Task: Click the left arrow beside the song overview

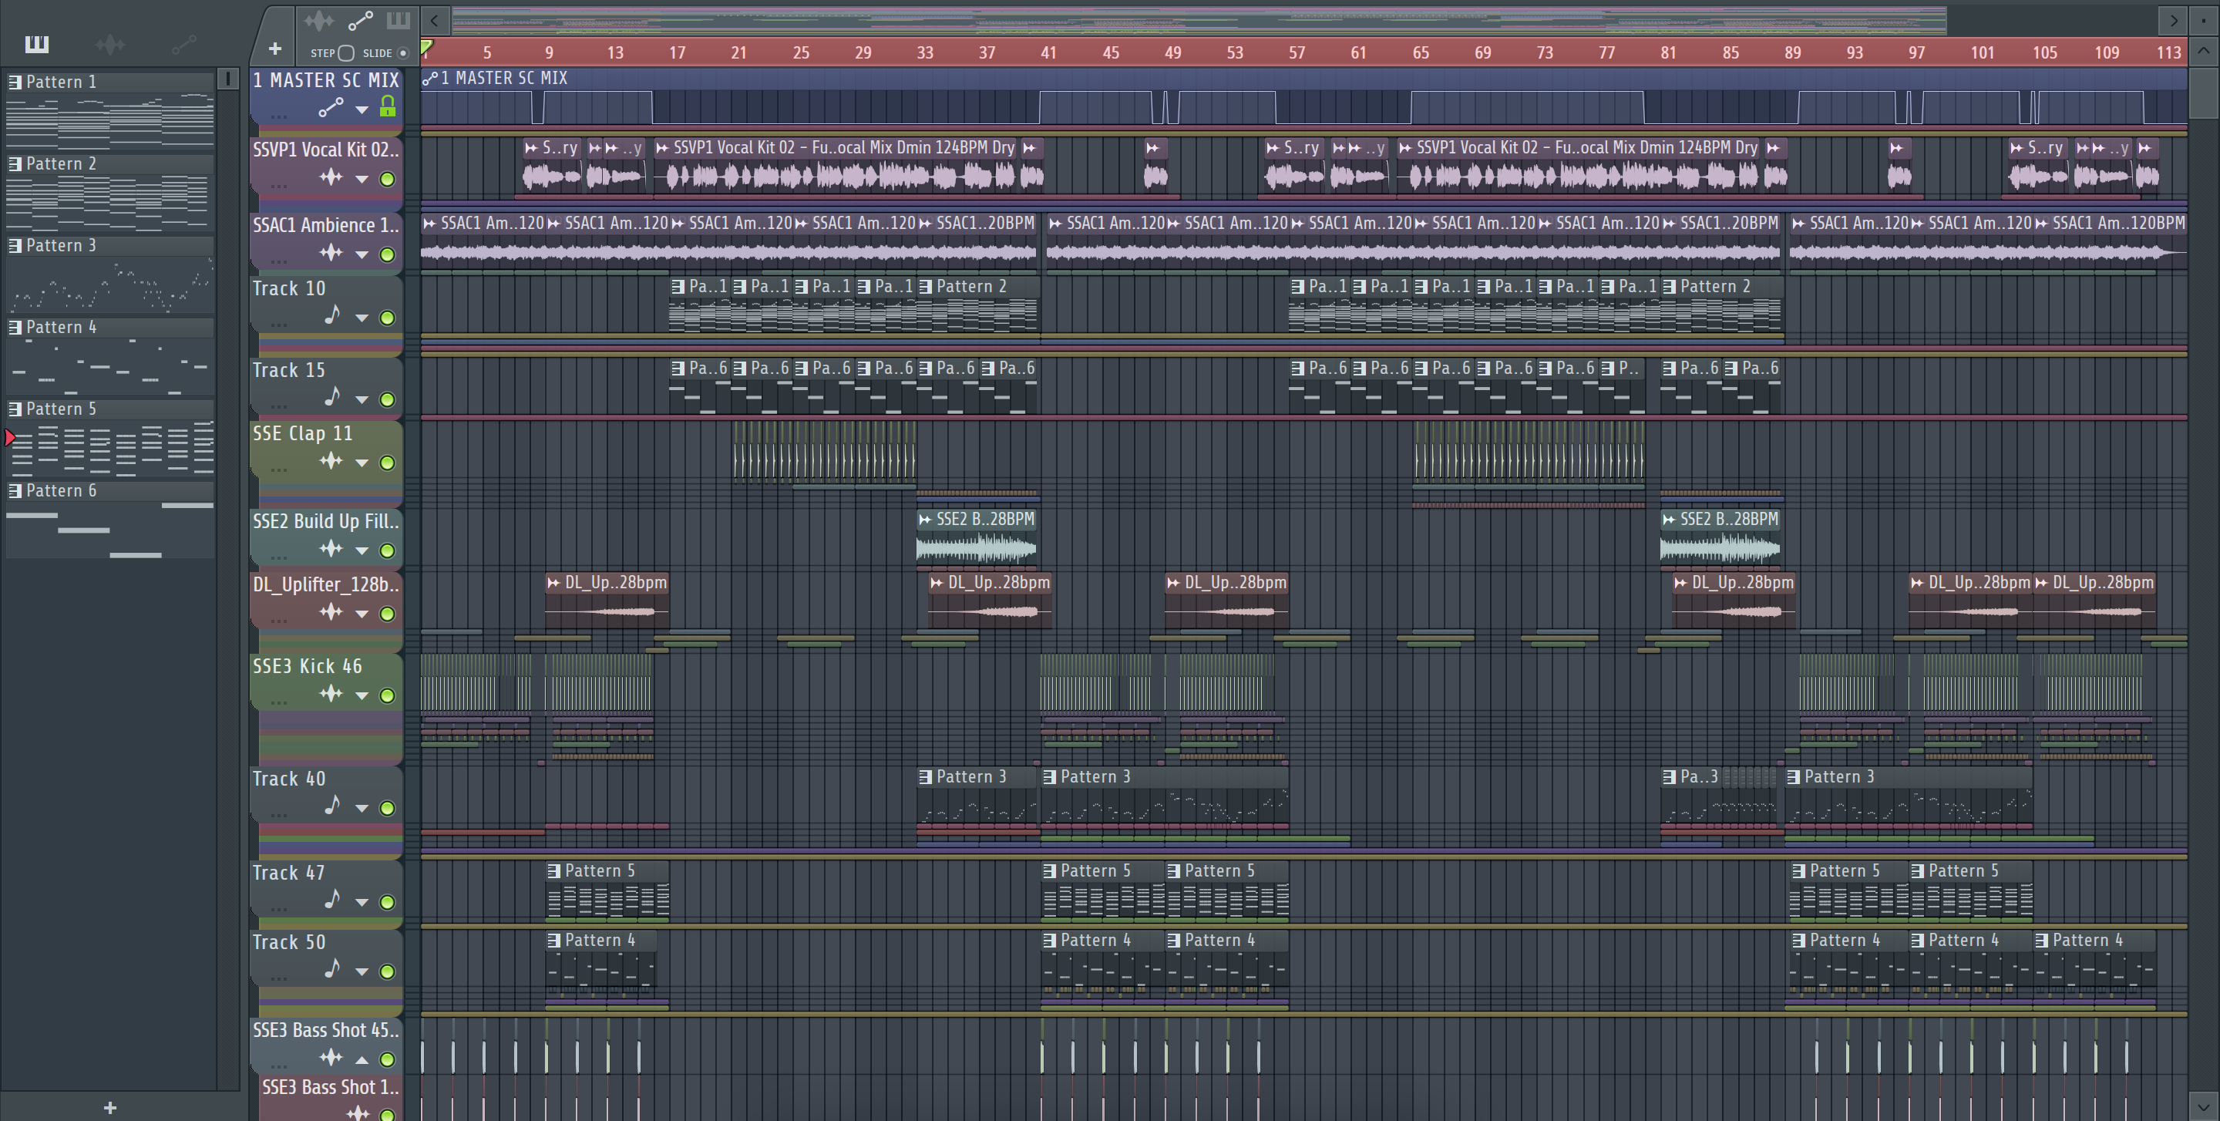Action: (x=434, y=20)
